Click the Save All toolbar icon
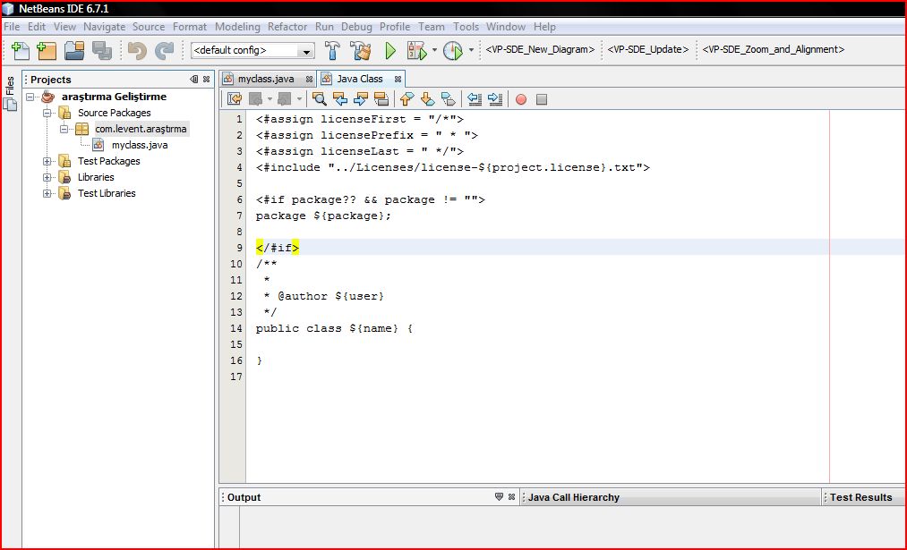This screenshot has width=907, height=550. (x=102, y=50)
